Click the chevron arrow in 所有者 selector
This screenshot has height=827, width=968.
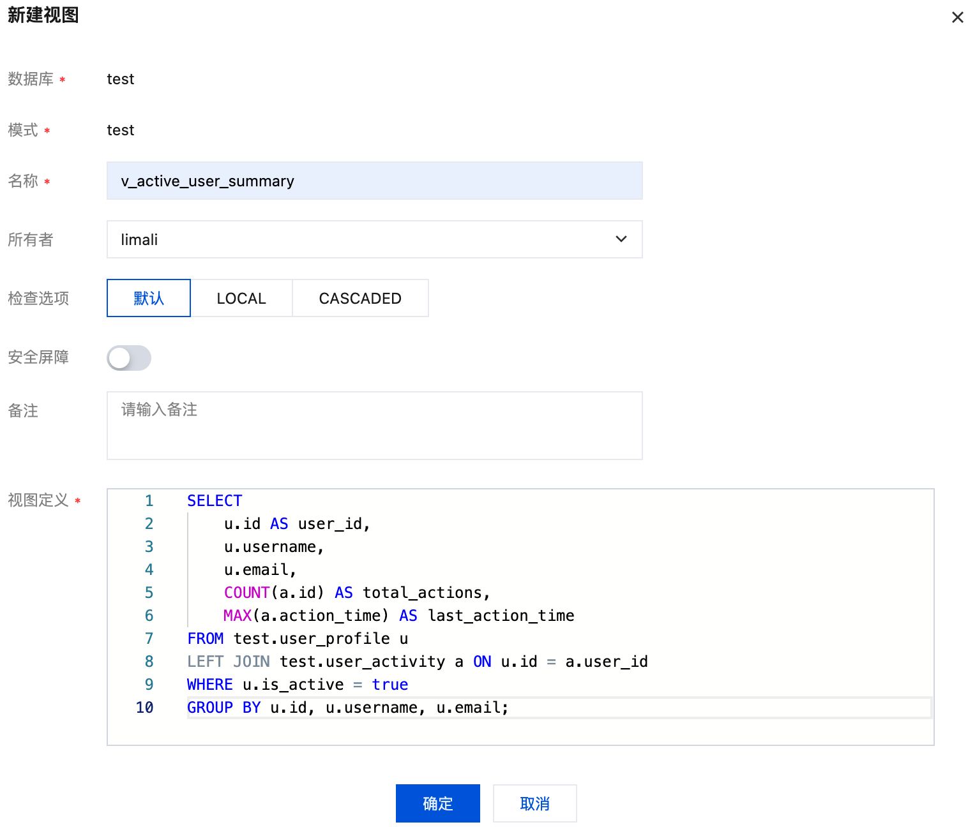621,239
